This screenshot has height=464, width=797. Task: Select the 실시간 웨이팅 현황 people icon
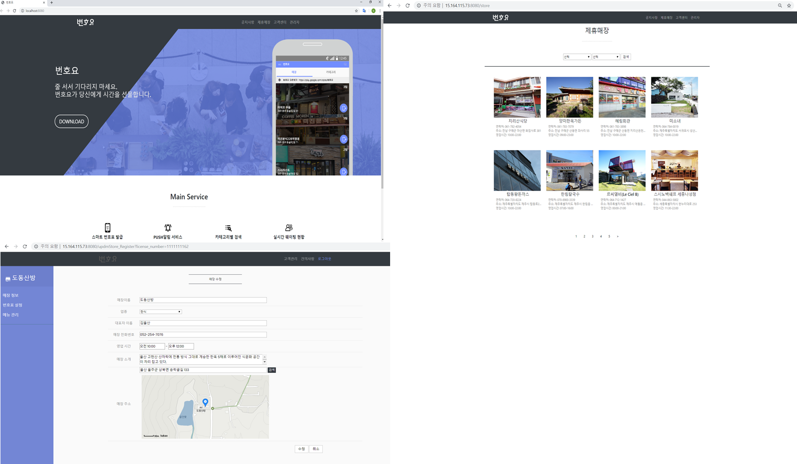(289, 228)
